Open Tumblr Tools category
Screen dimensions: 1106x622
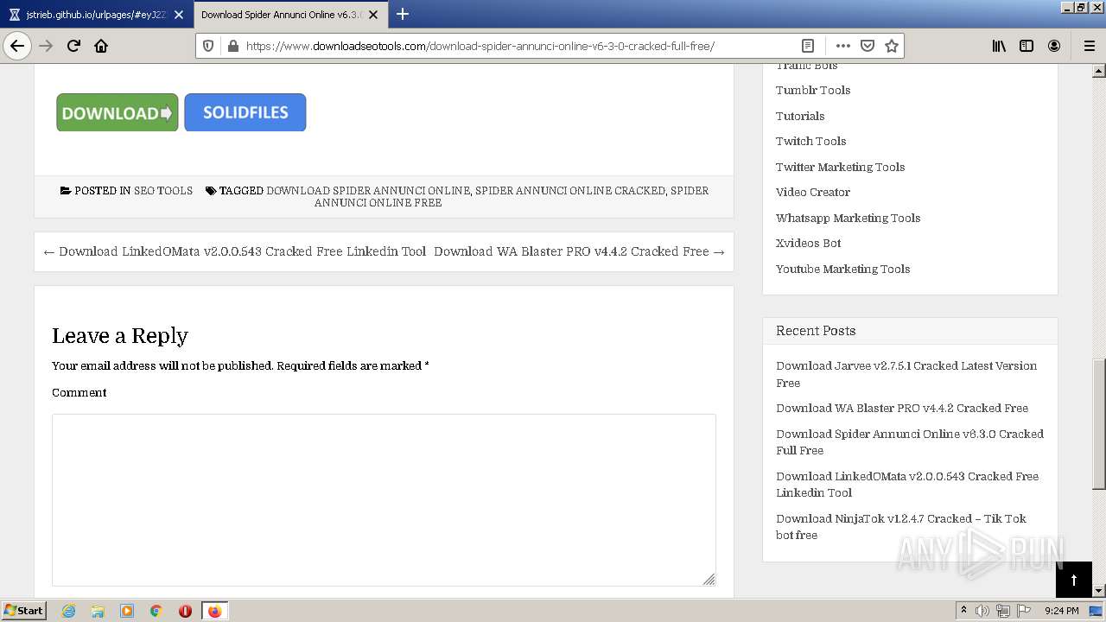pyautogui.click(x=813, y=90)
